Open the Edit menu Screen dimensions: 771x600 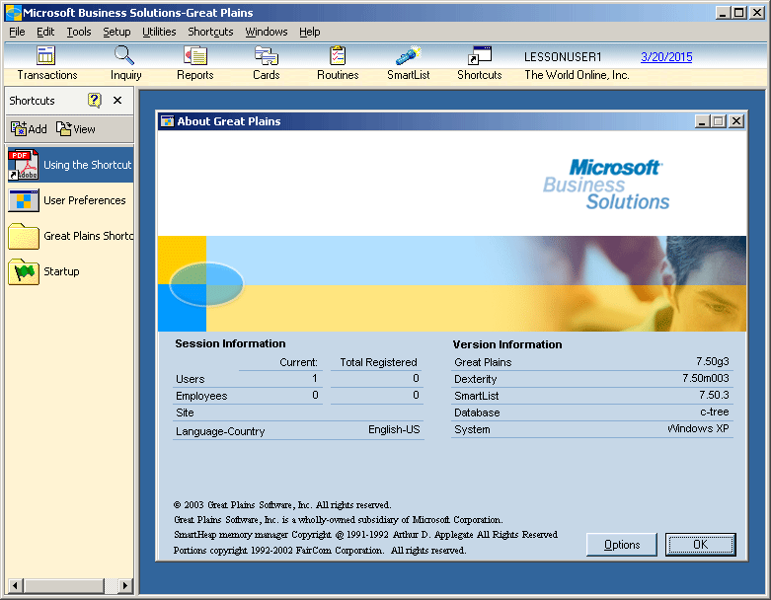click(45, 32)
